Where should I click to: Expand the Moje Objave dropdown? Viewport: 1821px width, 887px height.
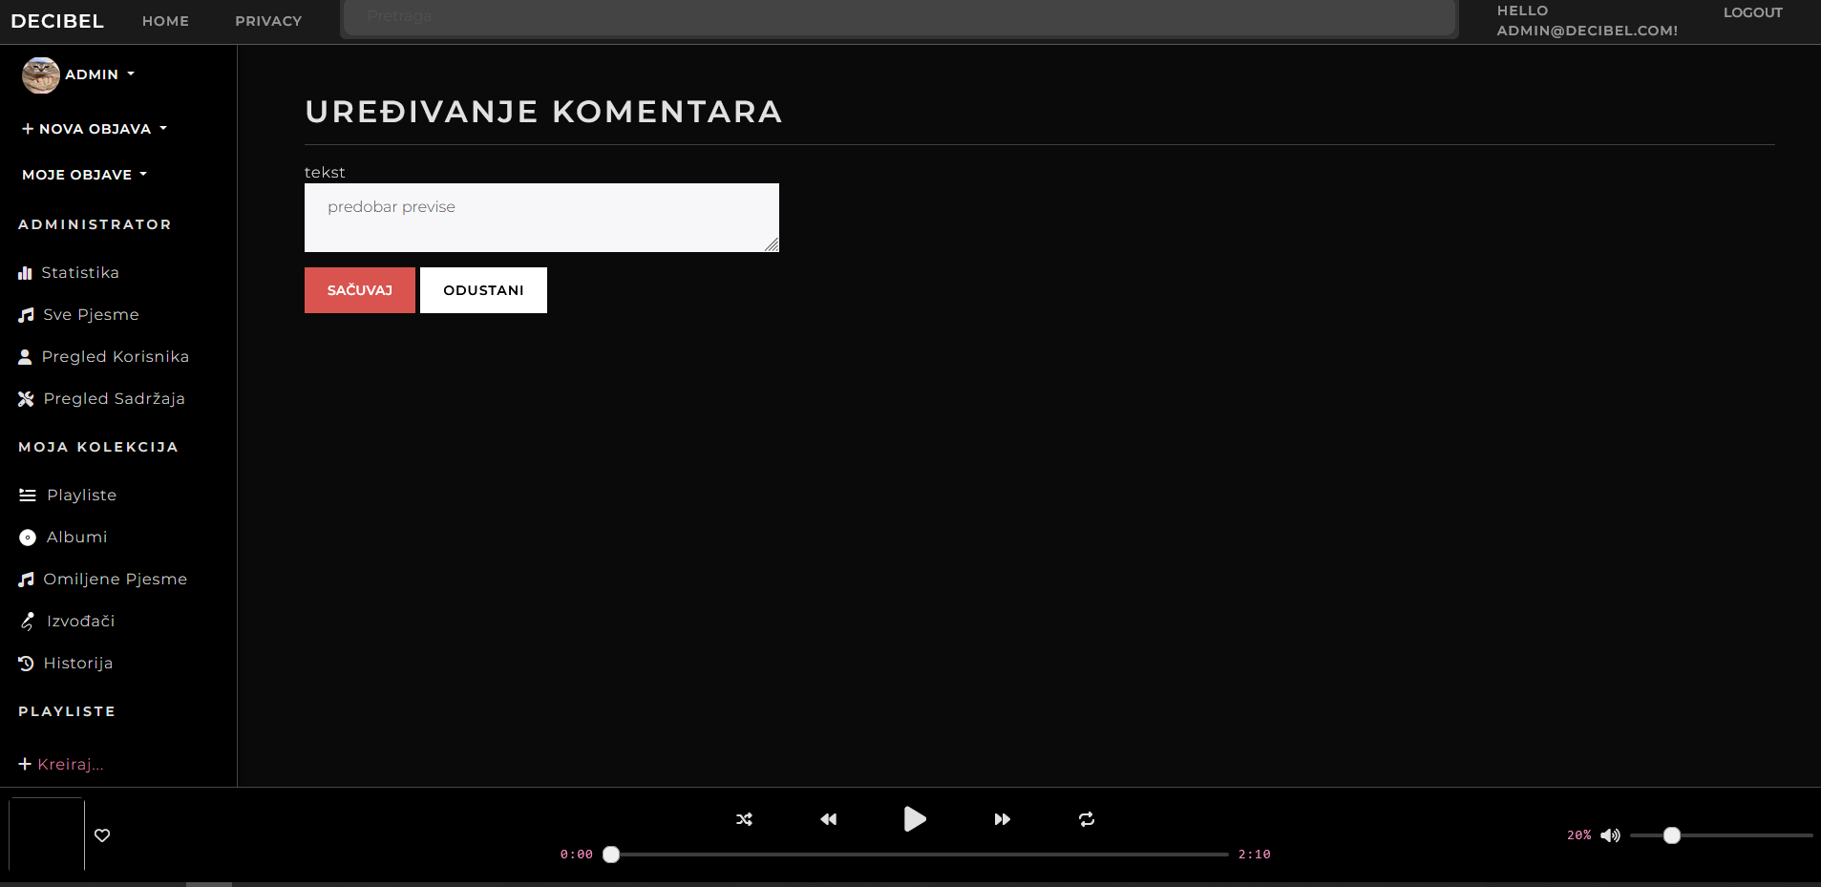coord(85,175)
